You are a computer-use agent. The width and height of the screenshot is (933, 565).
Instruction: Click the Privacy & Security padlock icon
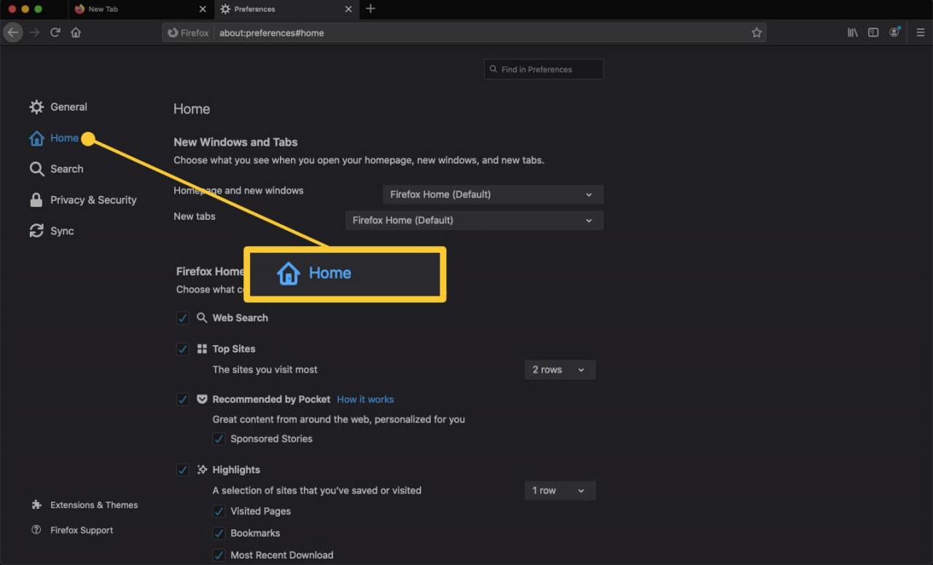(x=36, y=200)
